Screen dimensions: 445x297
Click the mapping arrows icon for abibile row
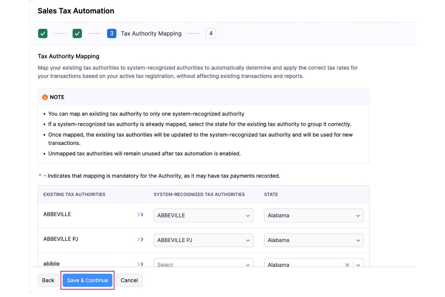tap(140, 264)
